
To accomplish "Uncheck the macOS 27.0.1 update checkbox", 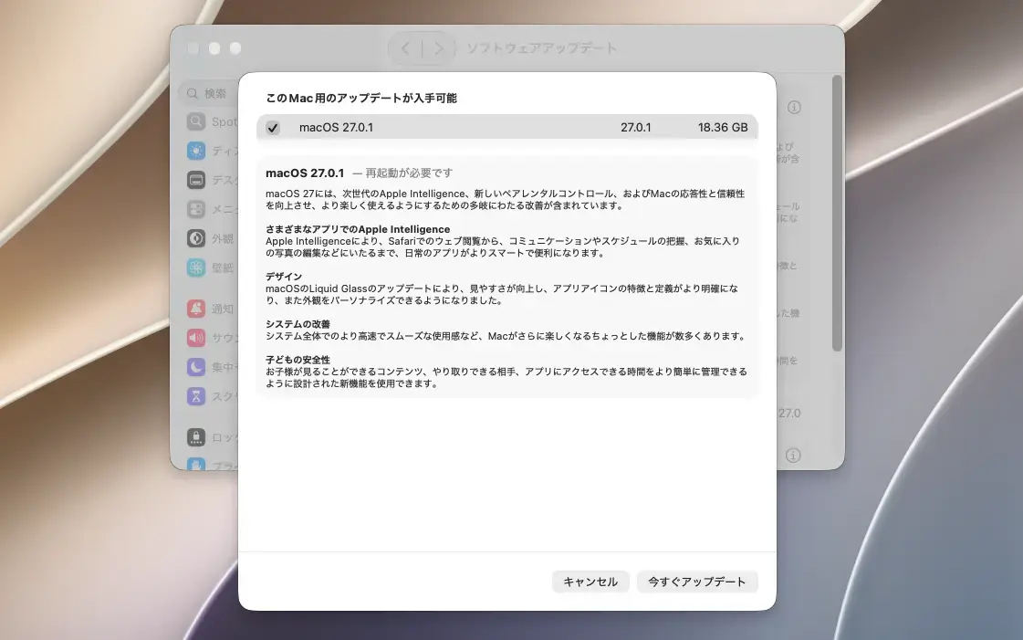I will click(273, 128).
